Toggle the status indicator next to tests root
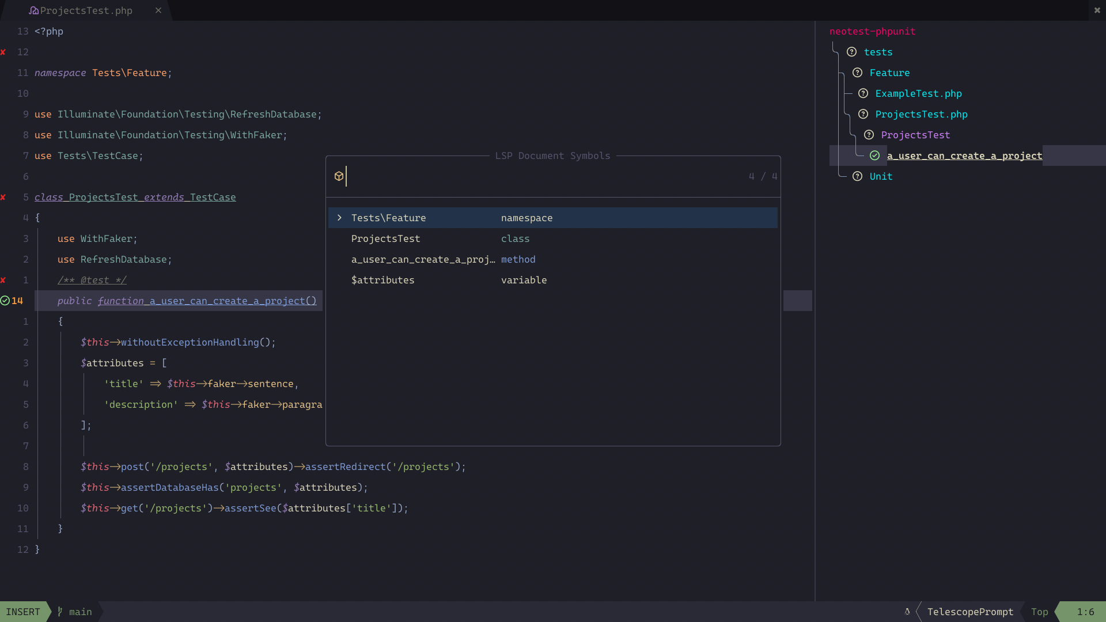Image resolution: width=1106 pixels, height=622 pixels. click(852, 52)
